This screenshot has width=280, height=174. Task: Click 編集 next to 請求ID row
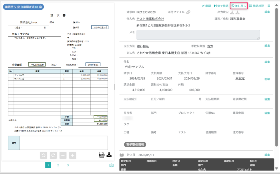(x=267, y=12)
